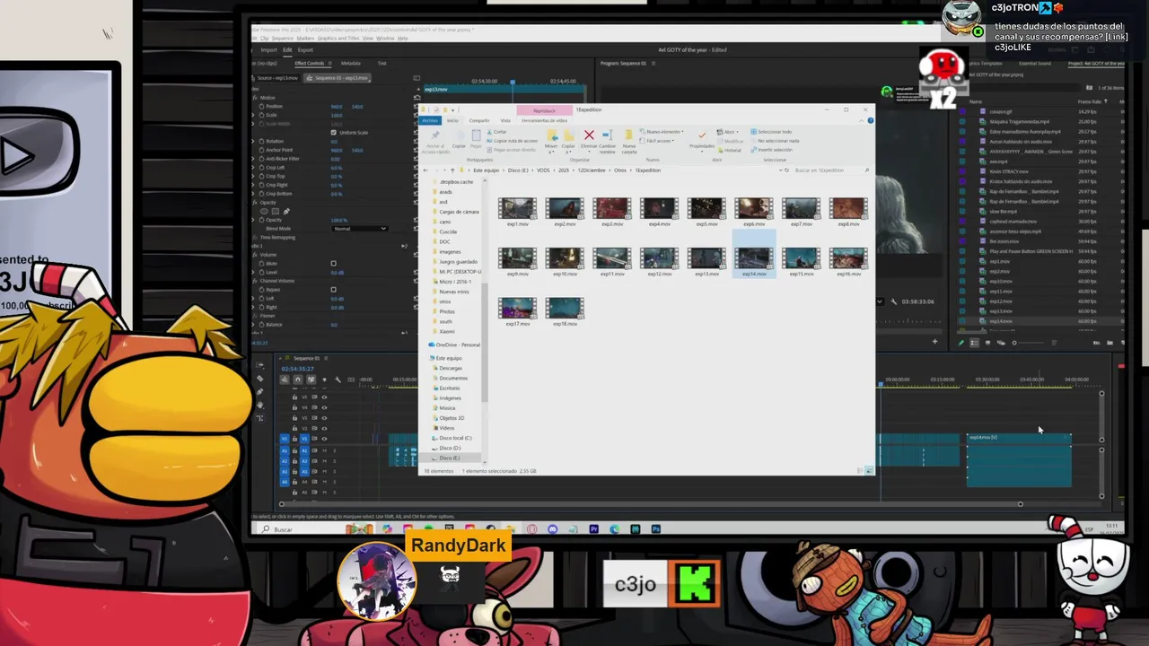1149x646 pixels.
Task: Open Premiere Pro from the taskbar
Action: coord(593,529)
